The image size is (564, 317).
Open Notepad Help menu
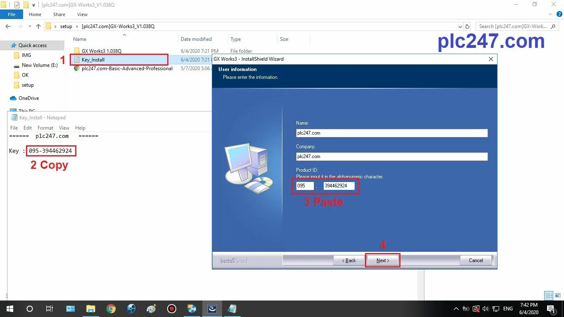pyautogui.click(x=80, y=128)
